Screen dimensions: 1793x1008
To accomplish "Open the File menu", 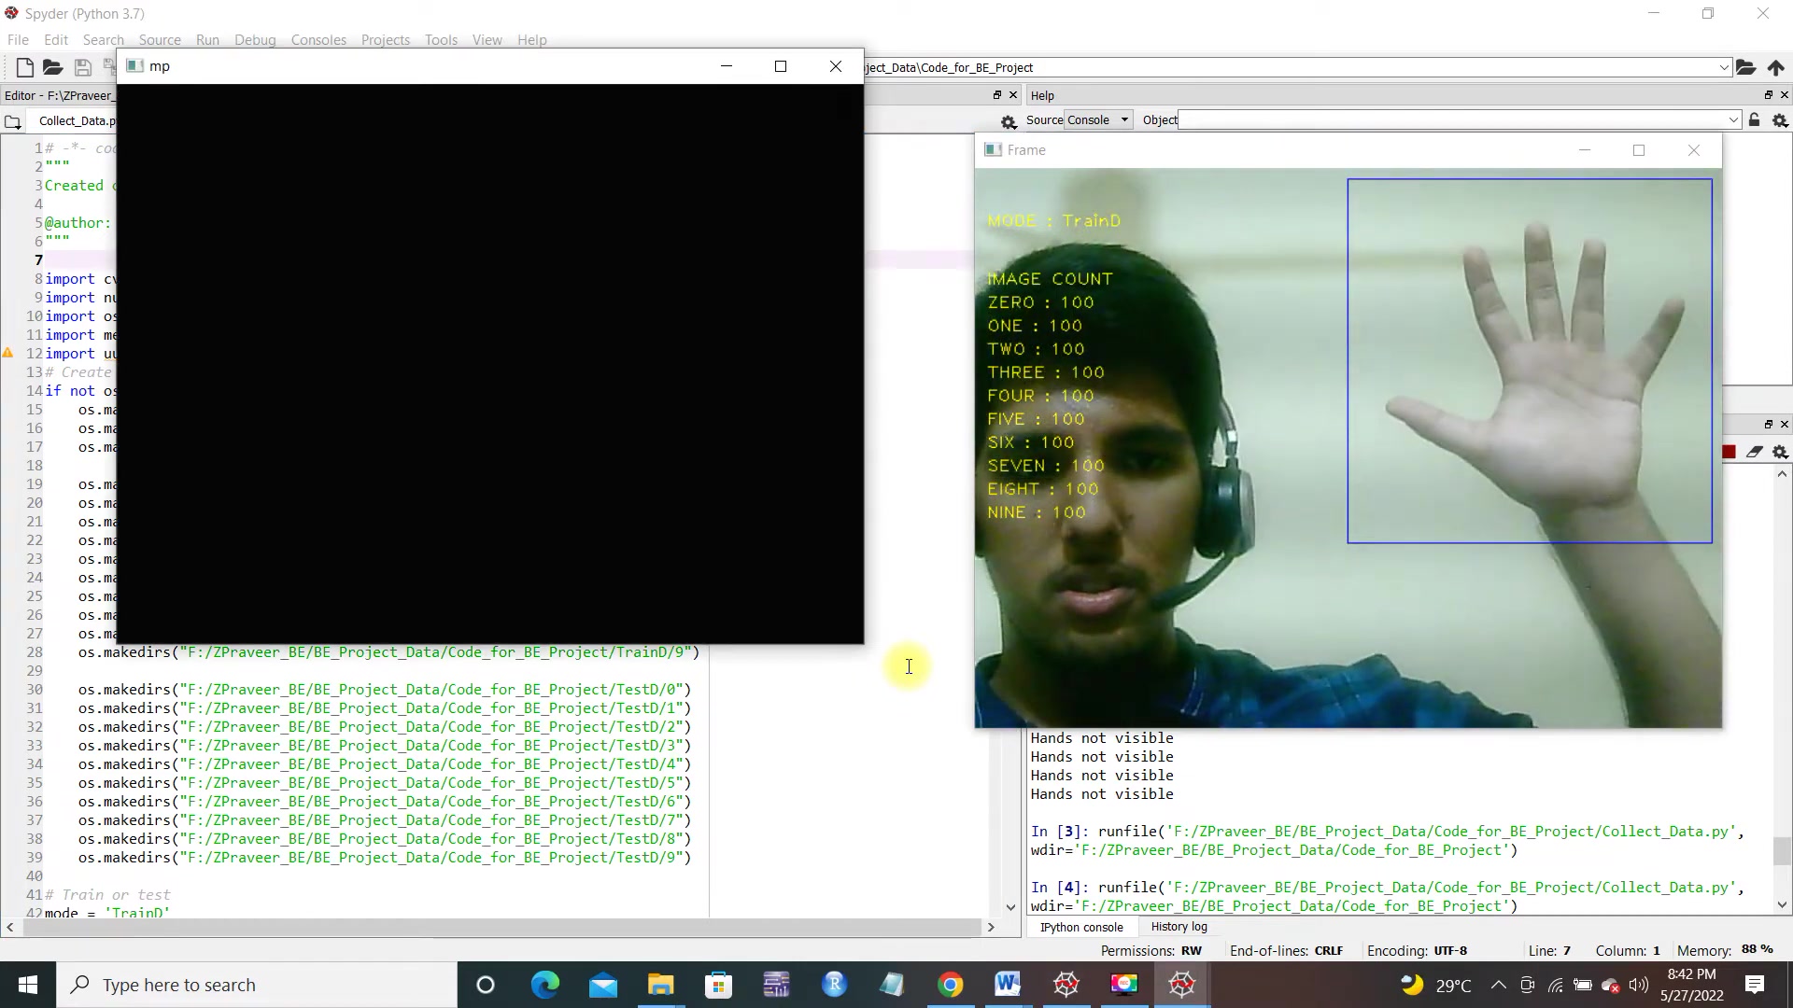I will click(x=18, y=39).
